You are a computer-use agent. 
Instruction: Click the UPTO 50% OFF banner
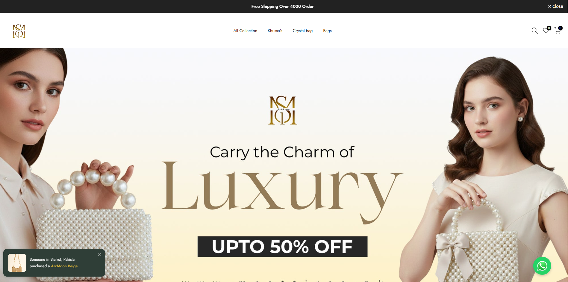[x=282, y=247]
